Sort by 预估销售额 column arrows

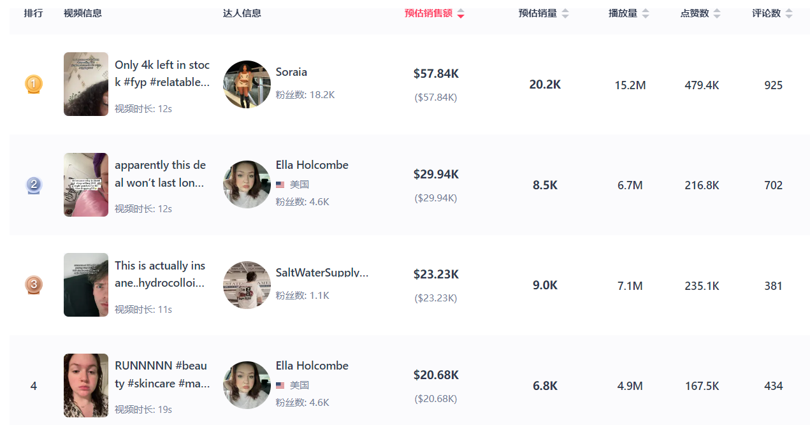pos(461,13)
